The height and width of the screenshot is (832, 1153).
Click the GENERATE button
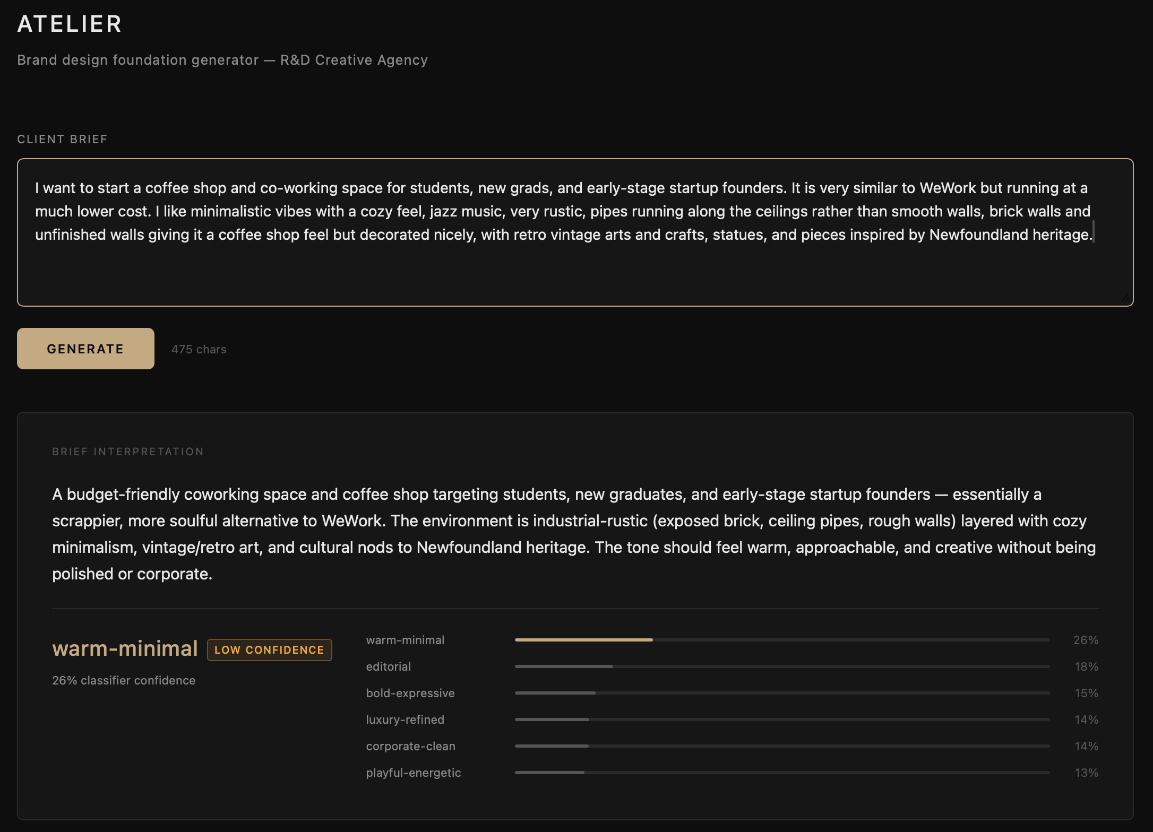[85, 349]
